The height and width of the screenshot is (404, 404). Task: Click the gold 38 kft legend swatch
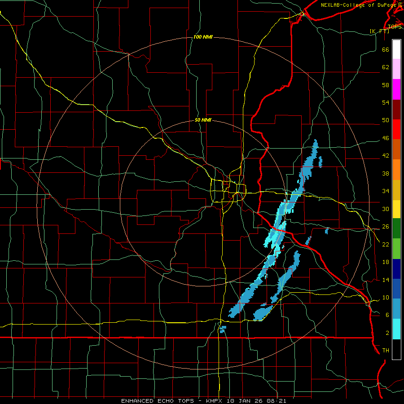click(x=396, y=190)
